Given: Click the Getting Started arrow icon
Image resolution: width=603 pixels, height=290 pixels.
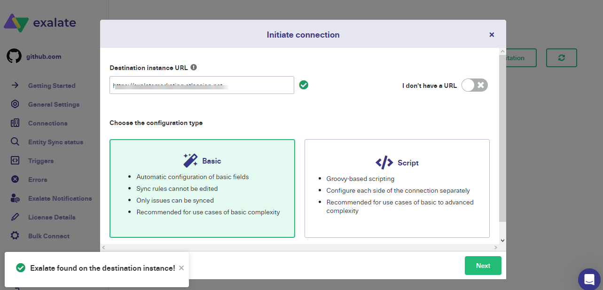Looking at the screenshot, I should coord(15,86).
